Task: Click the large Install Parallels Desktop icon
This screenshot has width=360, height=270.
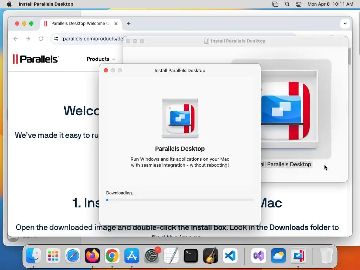Action: [x=289, y=110]
